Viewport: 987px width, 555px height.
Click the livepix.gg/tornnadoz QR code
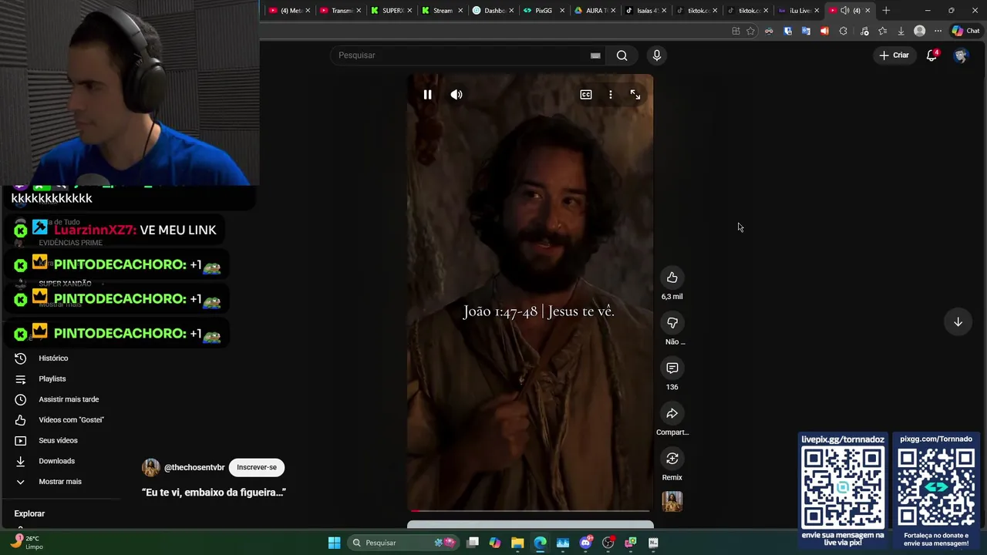(843, 486)
